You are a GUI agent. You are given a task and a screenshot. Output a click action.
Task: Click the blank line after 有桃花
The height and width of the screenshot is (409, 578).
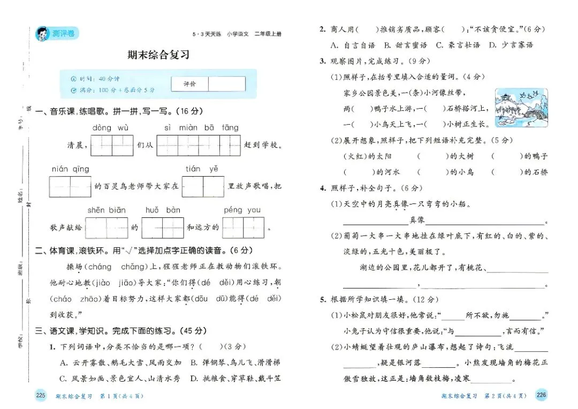tap(518, 269)
